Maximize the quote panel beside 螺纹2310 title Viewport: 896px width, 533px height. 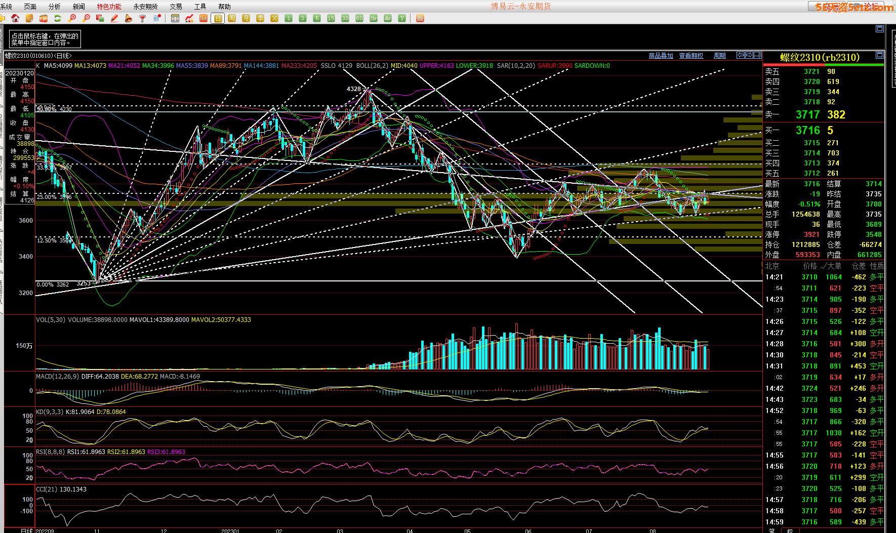(x=880, y=55)
